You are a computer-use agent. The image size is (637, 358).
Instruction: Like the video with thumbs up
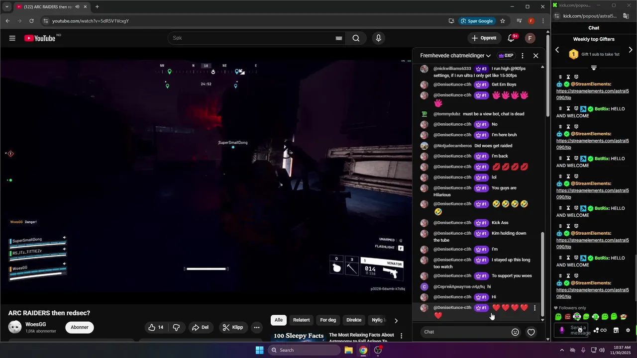[x=156, y=327]
